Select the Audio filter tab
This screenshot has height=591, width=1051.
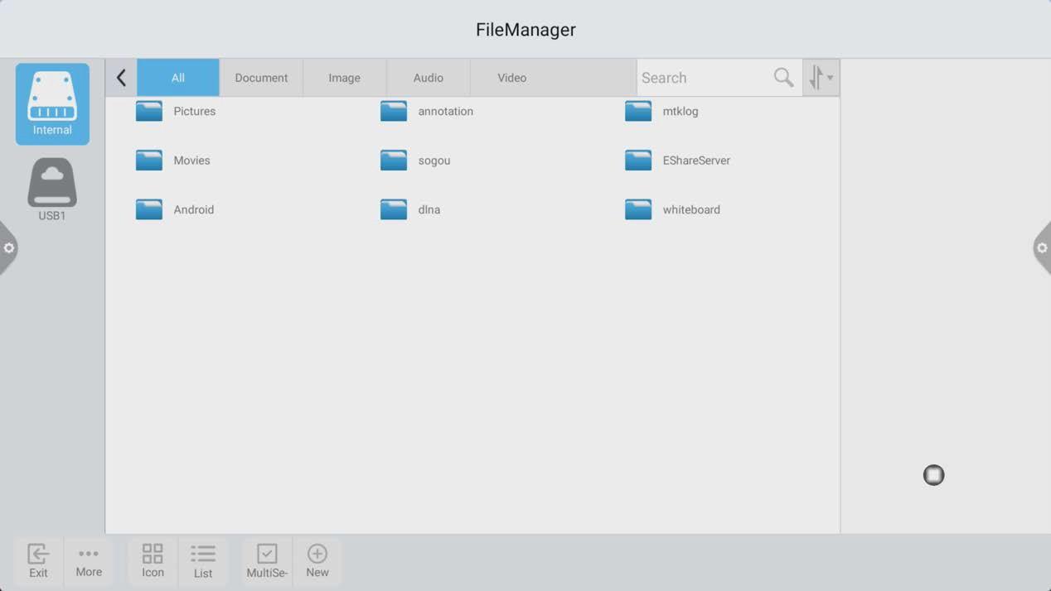click(428, 78)
